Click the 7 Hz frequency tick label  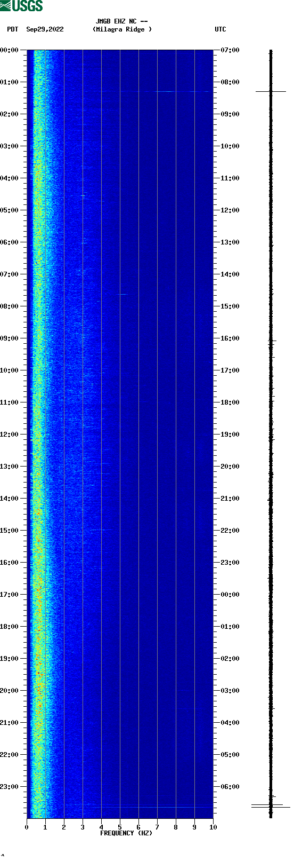(x=157, y=827)
